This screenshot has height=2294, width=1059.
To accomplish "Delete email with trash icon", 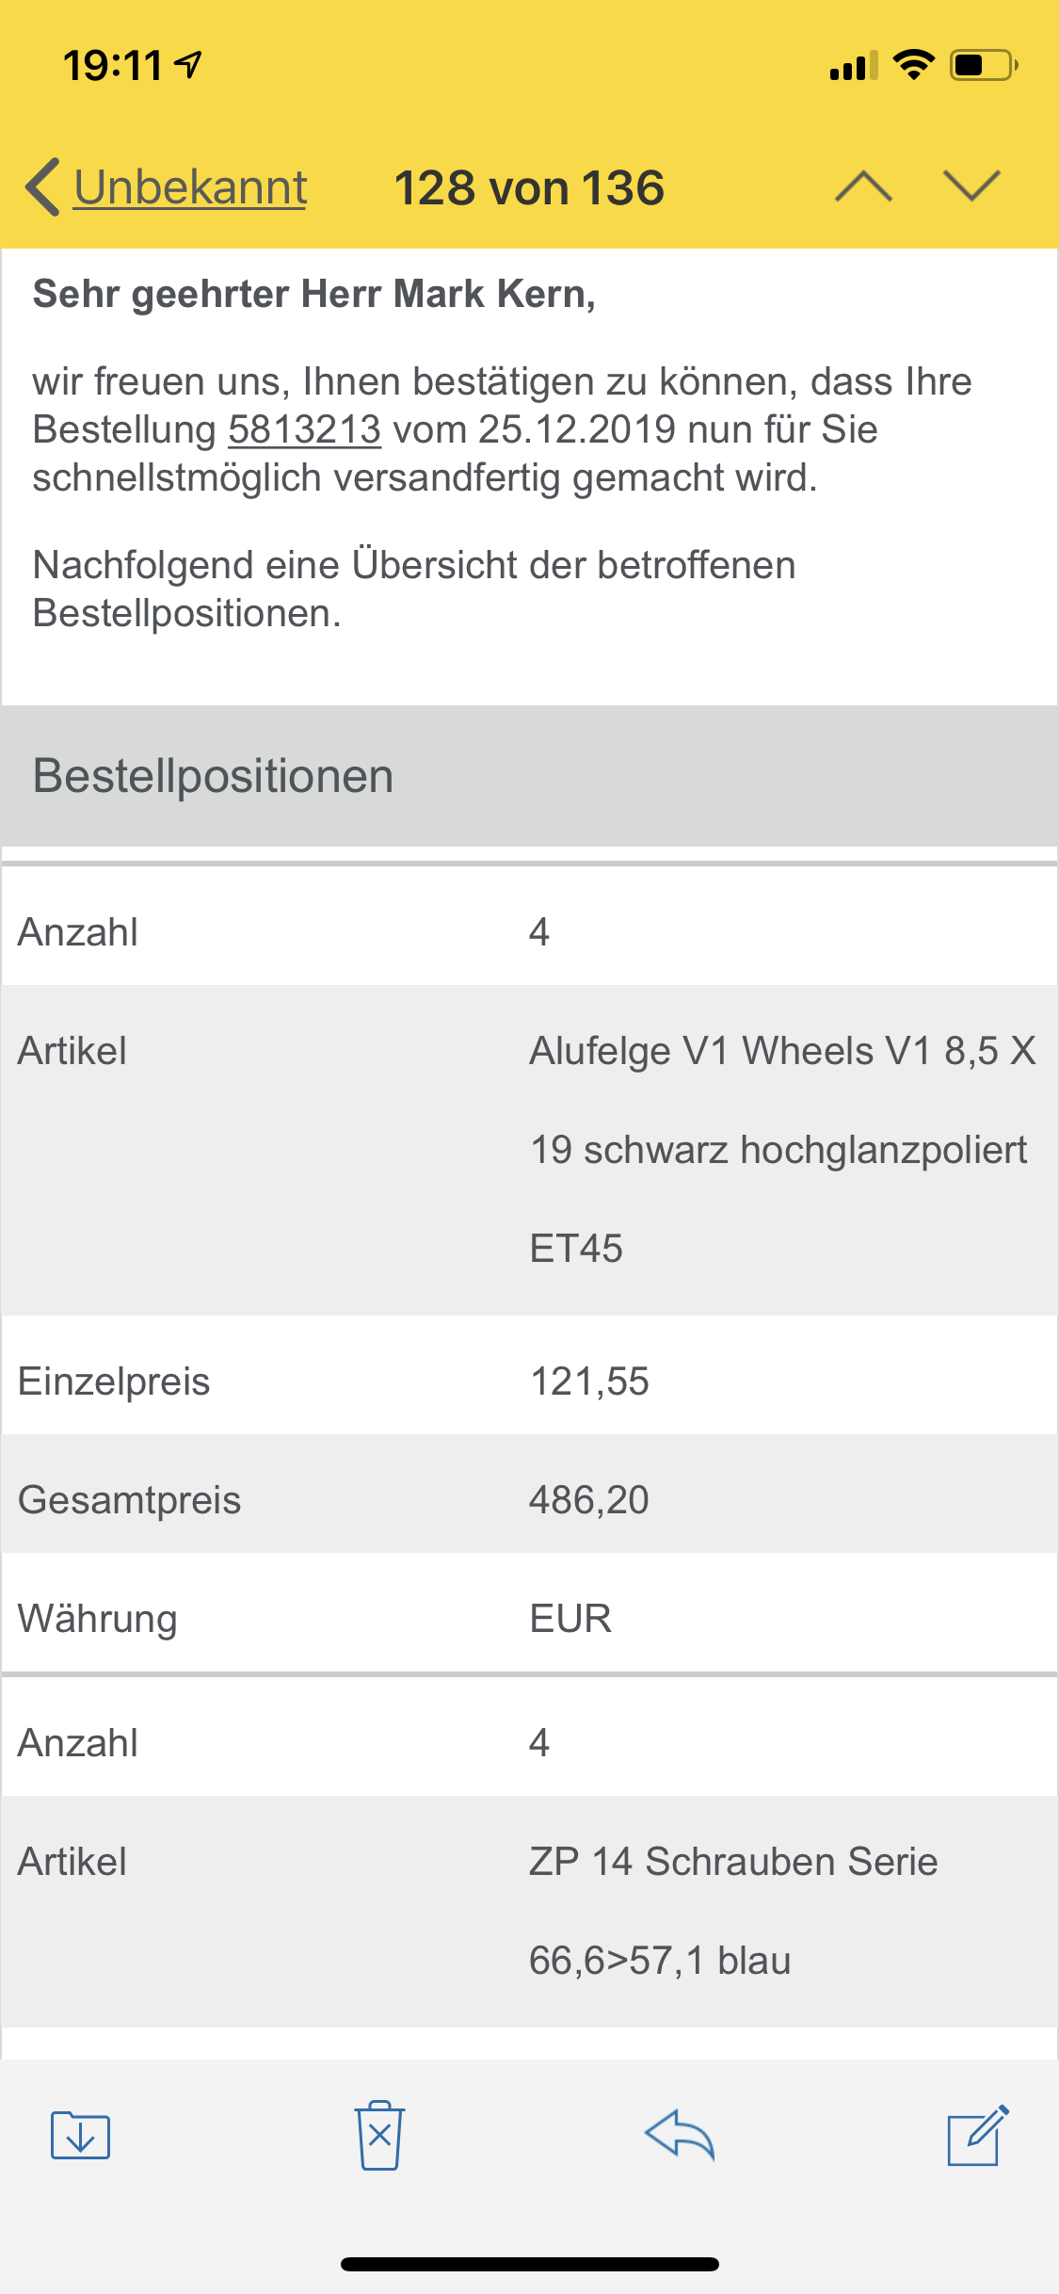I will (x=379, y=2135).
